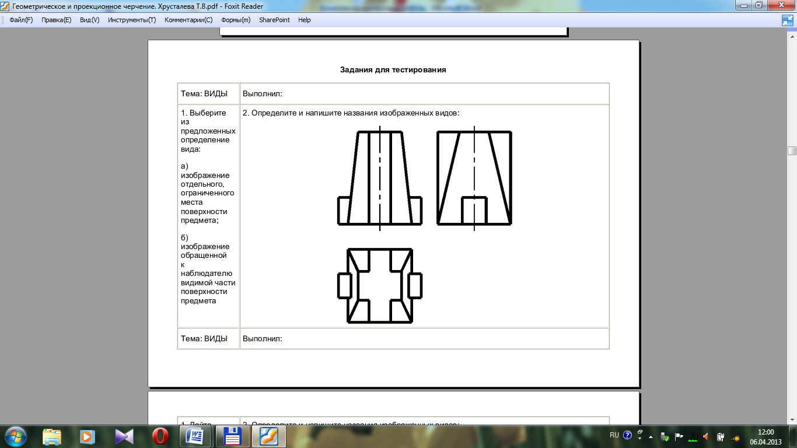Open the Комментарии(C) menu

click(x=188, y=20)
